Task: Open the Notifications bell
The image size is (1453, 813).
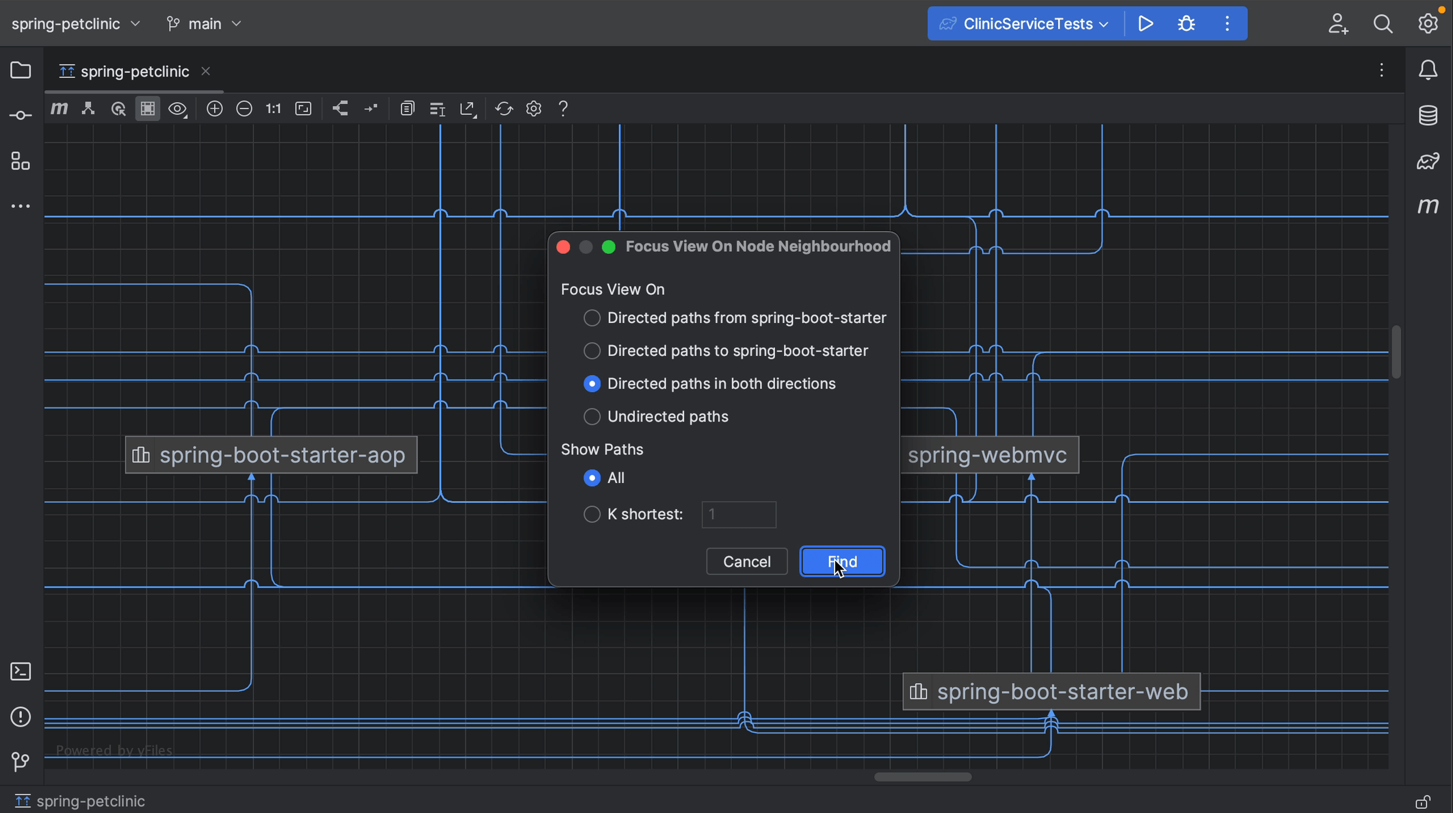Action: (1428, 69)
